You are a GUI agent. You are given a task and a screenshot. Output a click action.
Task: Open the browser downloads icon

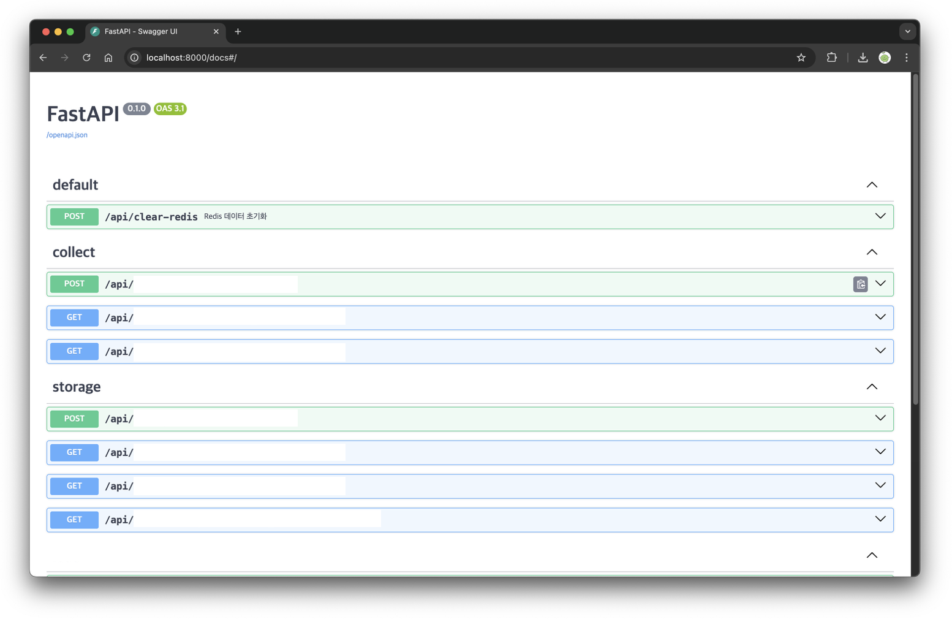click(863, 58)
